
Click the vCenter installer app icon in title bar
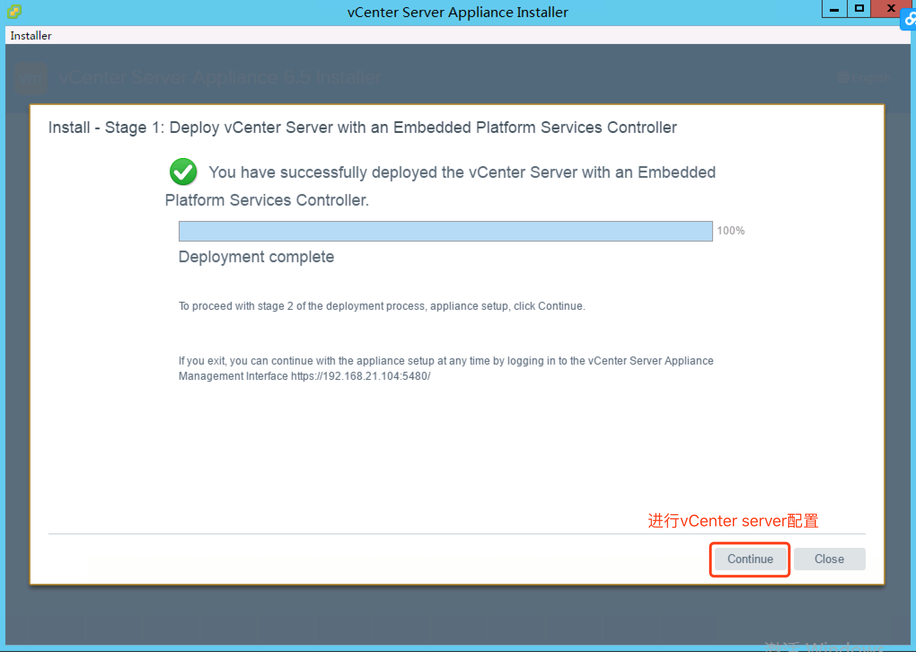click(14, 11)
